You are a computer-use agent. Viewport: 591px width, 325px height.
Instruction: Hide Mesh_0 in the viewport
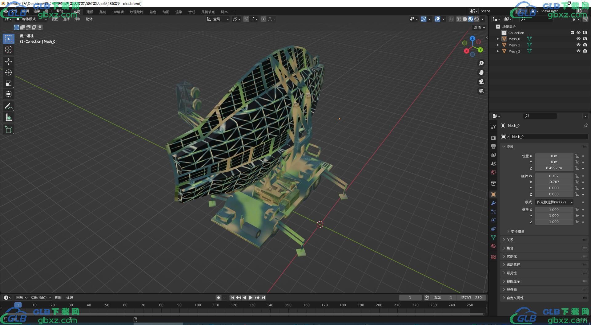(578, 39)
